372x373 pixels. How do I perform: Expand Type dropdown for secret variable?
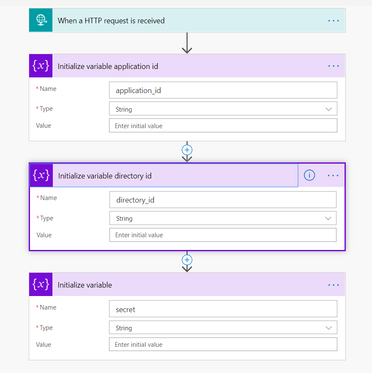click(x=328, y=328)
